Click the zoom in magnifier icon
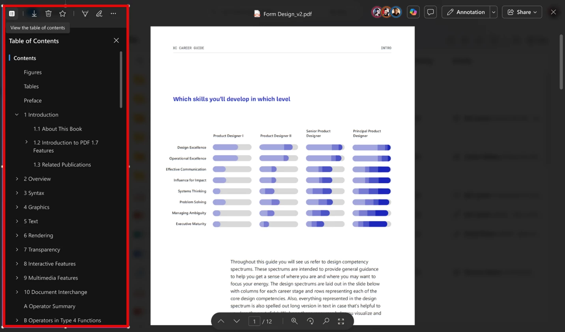Screen dimensions: 565x332 294,321
